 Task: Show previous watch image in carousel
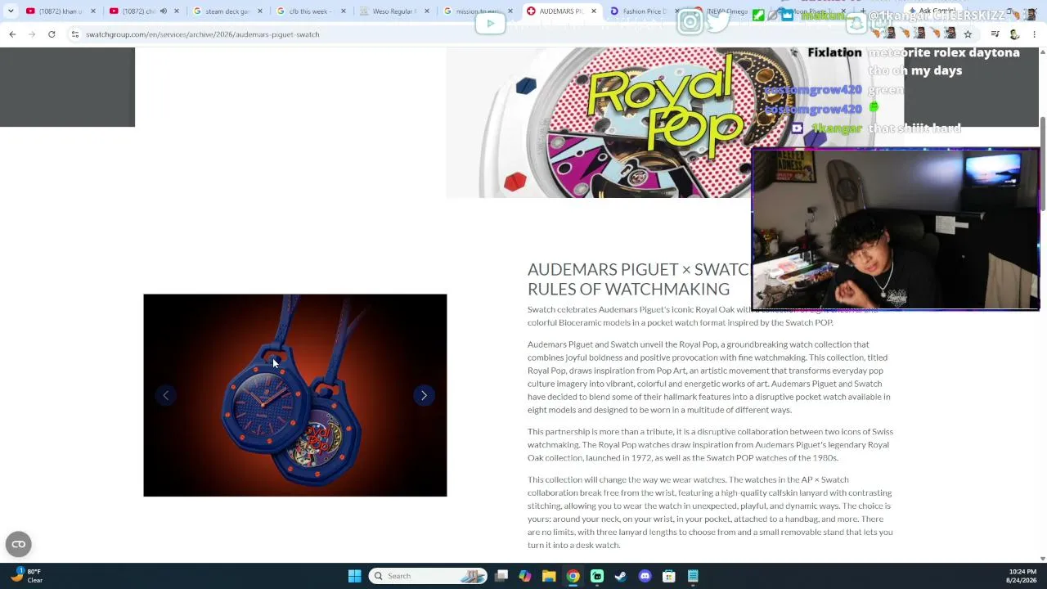click(166, 395)
